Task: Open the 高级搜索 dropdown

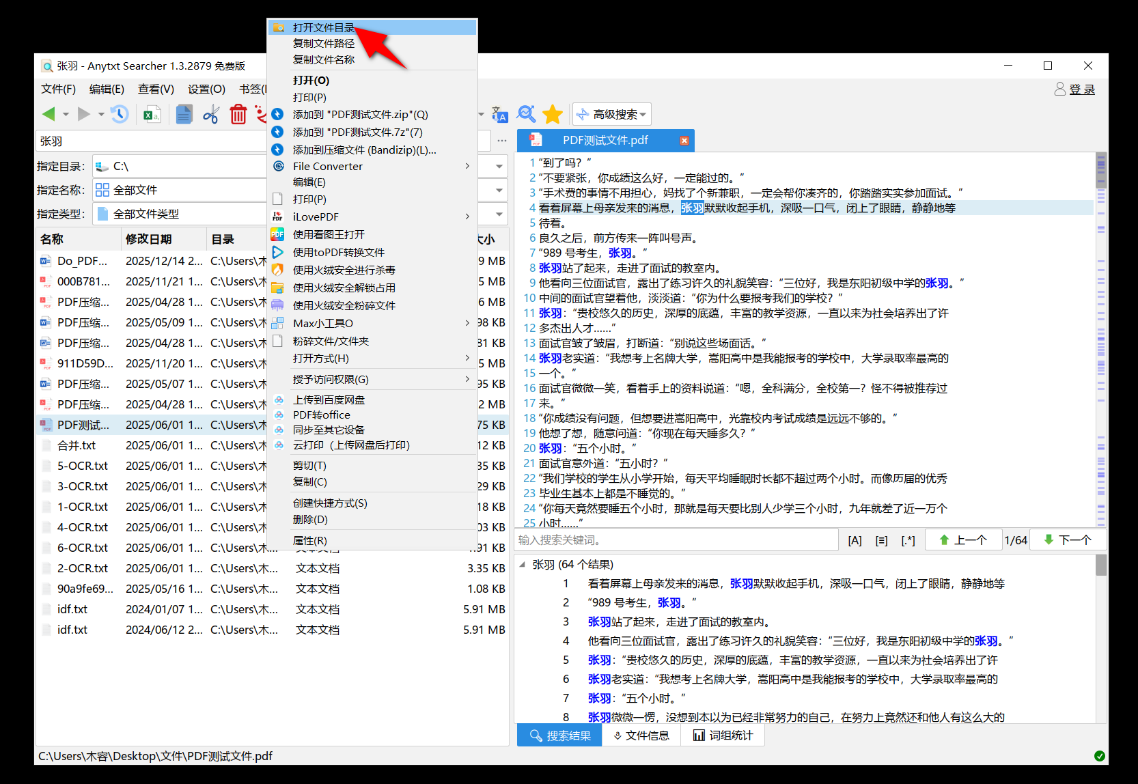Action: [611, 114]
